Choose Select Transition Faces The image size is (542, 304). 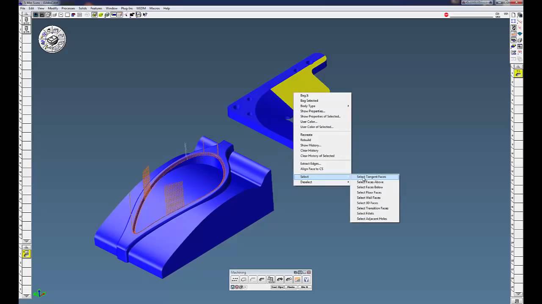pyautogui.click(x=374, y=208)
